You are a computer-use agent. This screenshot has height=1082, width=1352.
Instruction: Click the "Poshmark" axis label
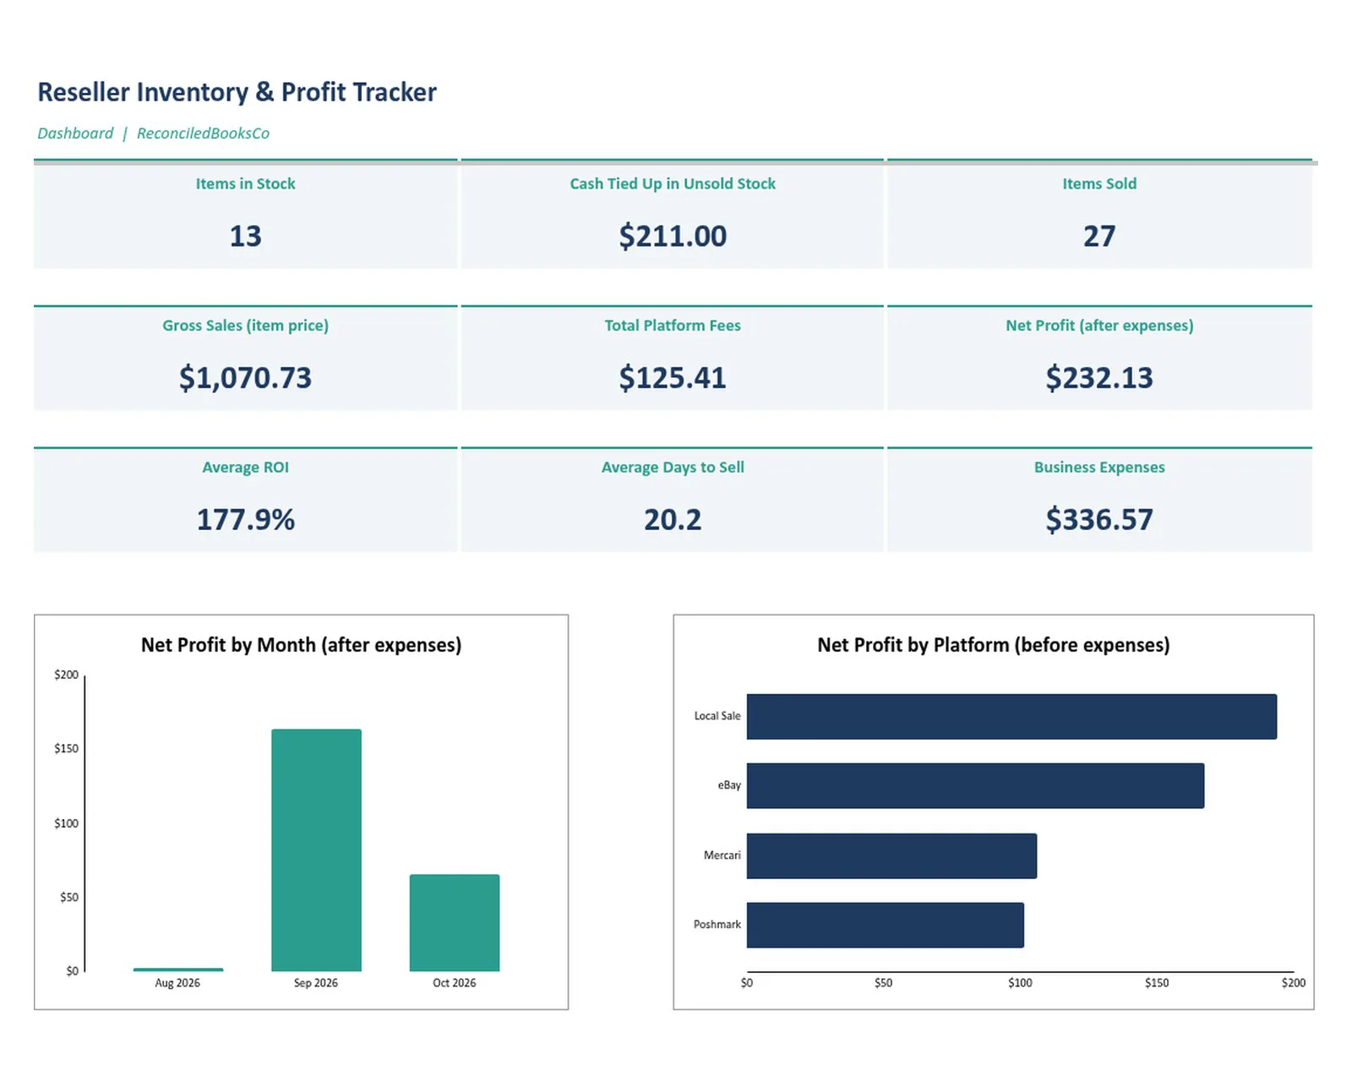tap(717, 925)
